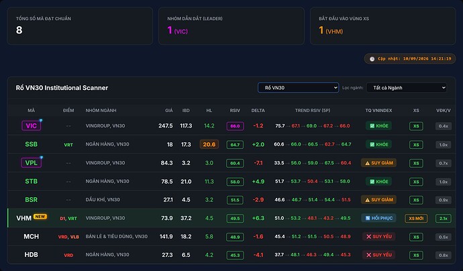This screenshot has width=463, height=271.
Task: Click the RSIV 60.4 badge for VPL
Action: 235,163
